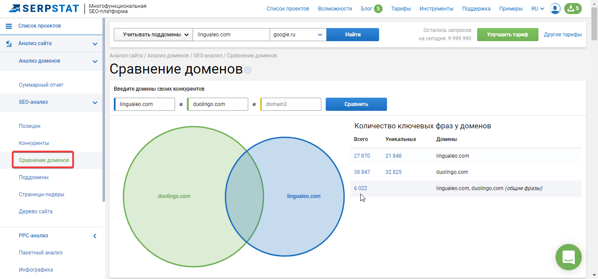Click the main domain search field
Screen dimensions: 598x279
coord(231,35)
